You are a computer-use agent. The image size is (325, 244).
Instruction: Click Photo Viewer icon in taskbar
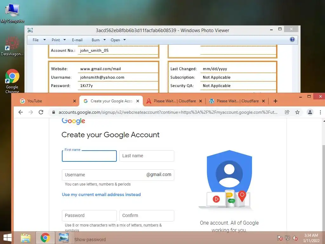tap(63, 238)
